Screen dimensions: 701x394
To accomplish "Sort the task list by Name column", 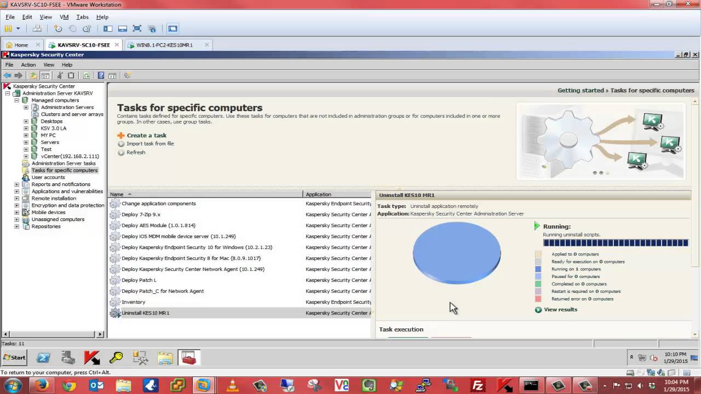I will click(x=205, y=194).
